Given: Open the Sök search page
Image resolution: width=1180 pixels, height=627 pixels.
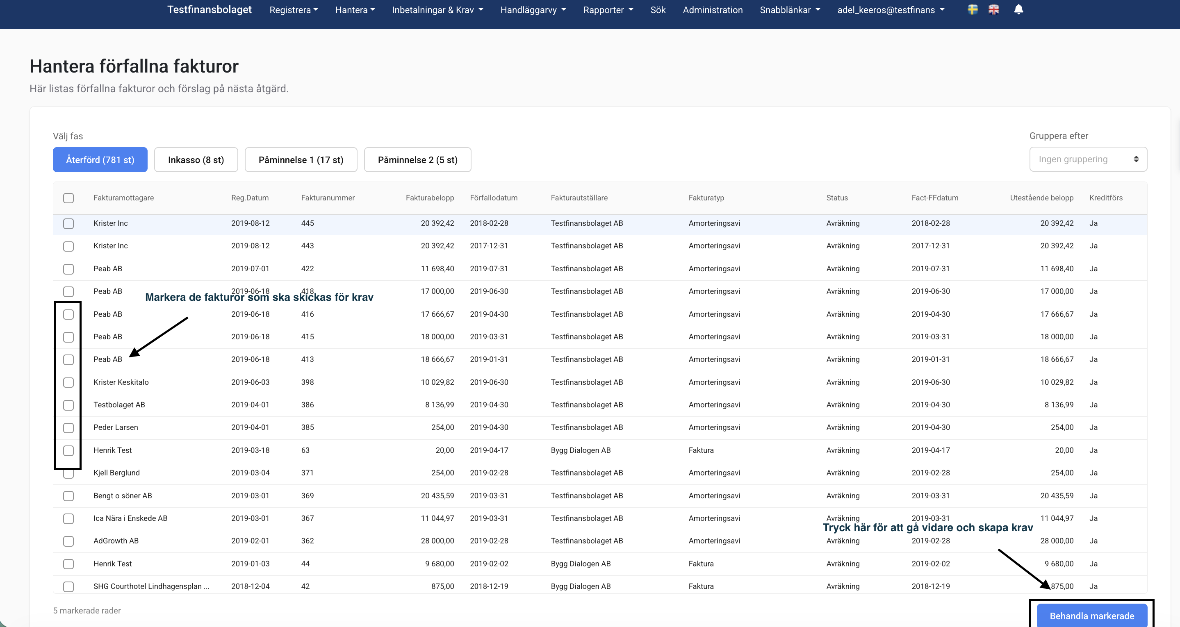Looking at the screenshot, I should [657, 10].
